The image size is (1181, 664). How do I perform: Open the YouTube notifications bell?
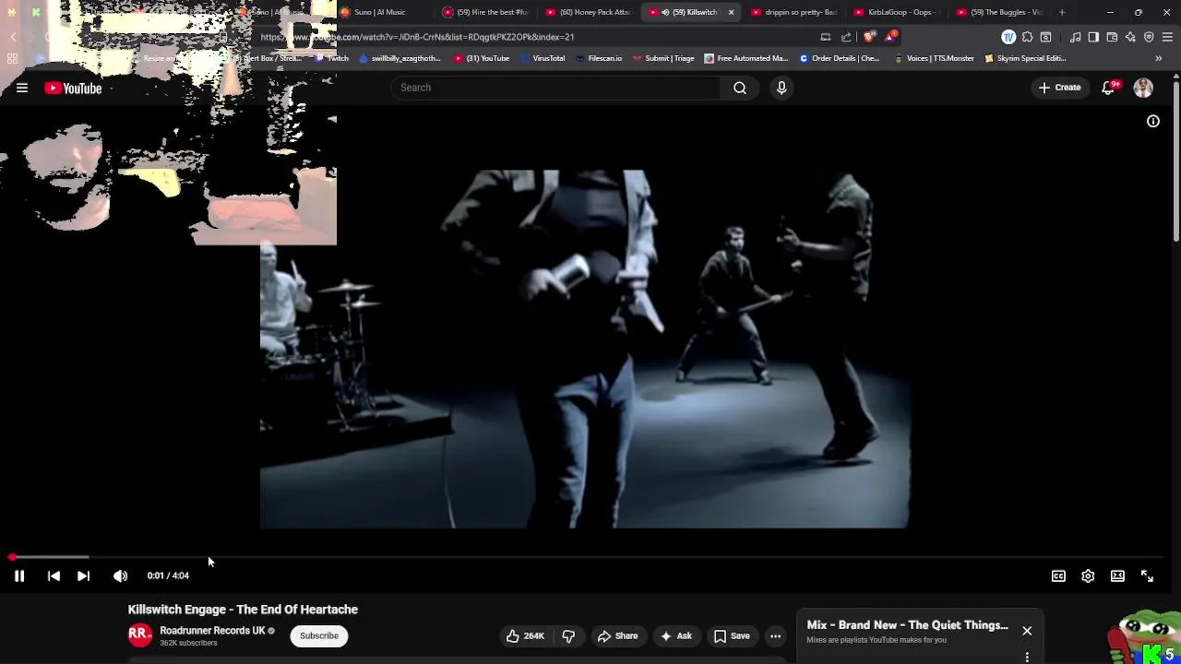tap(1108, 88)
